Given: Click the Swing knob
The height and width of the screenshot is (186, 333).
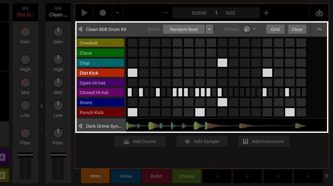Looking at the screenshot, I should [246, 29].
